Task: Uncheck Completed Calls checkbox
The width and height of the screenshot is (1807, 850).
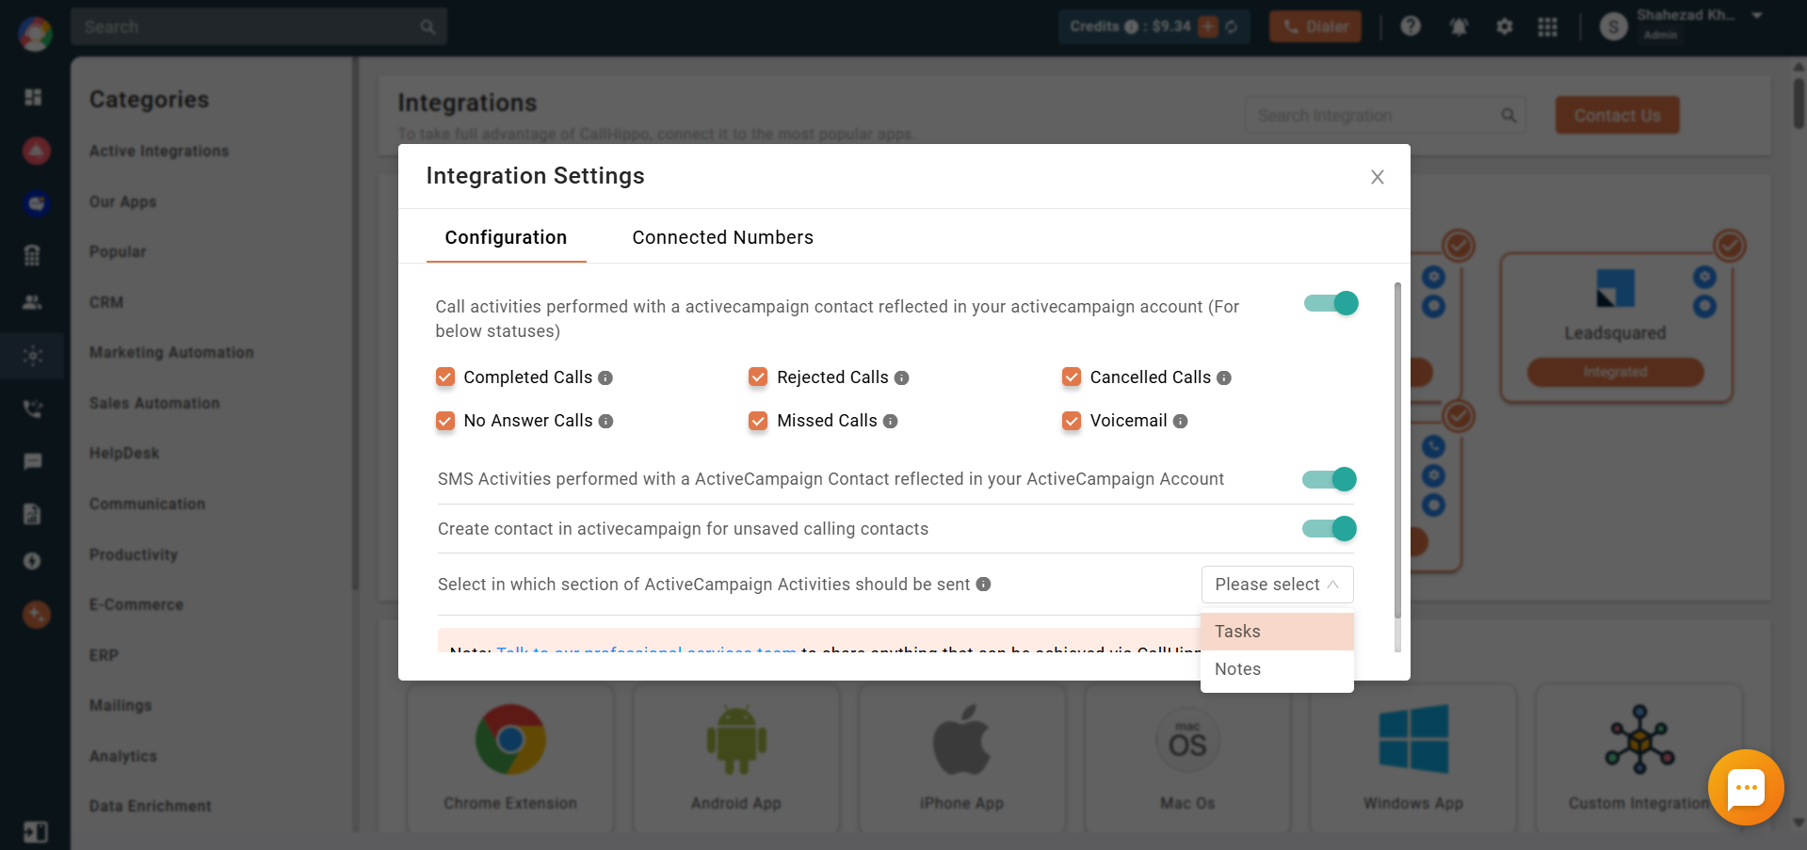Action: 445,377
